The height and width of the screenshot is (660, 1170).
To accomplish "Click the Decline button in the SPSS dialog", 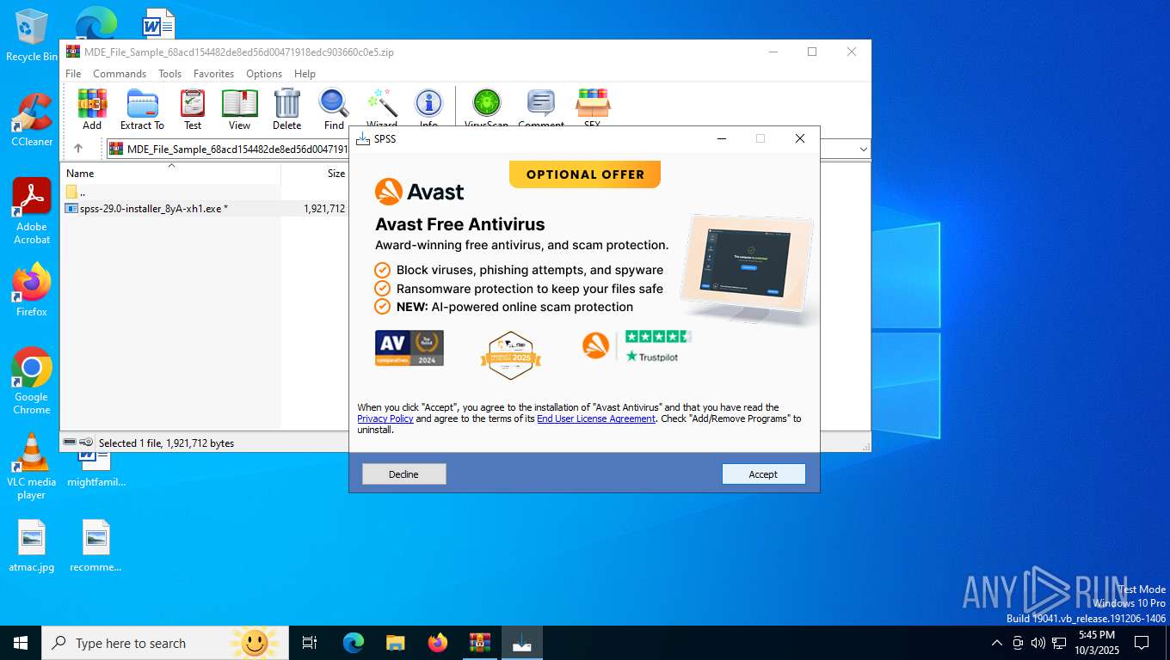I will pos(403,474).
